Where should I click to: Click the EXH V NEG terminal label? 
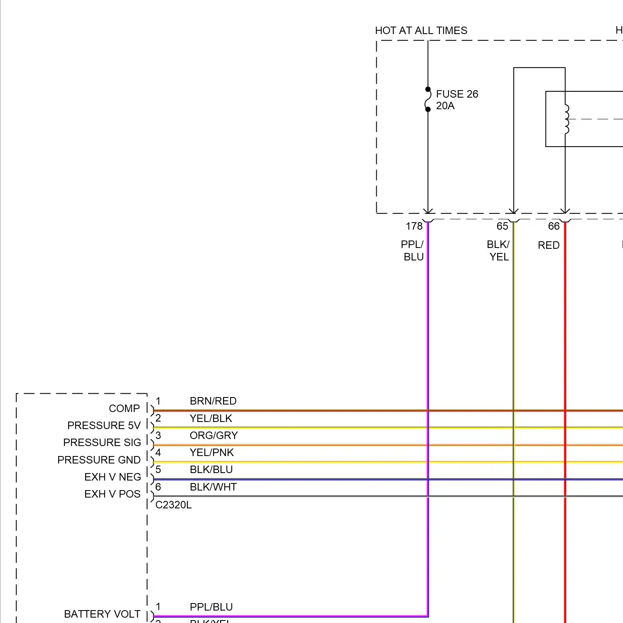[113, 477]
